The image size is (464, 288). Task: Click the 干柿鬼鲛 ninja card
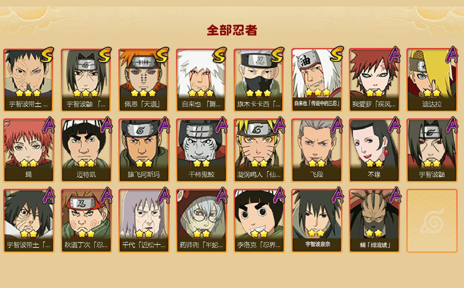pos(201,150)
